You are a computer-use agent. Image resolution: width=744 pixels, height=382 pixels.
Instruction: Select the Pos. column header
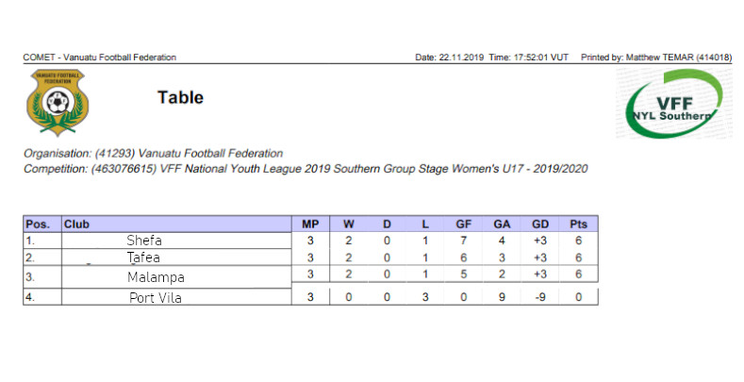[x=42, y=224]
